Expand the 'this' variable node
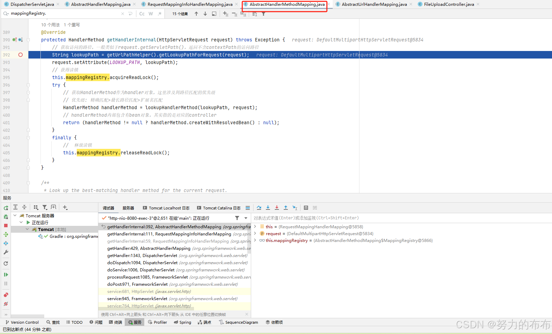552x334 pixels. 255,227
